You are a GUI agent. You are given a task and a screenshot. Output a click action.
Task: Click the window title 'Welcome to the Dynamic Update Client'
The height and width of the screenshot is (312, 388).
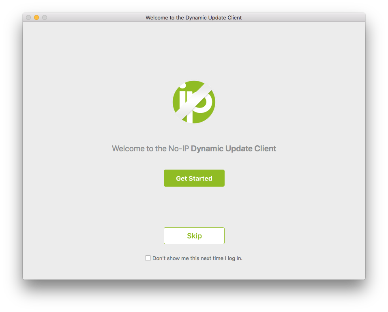point(193,17)
